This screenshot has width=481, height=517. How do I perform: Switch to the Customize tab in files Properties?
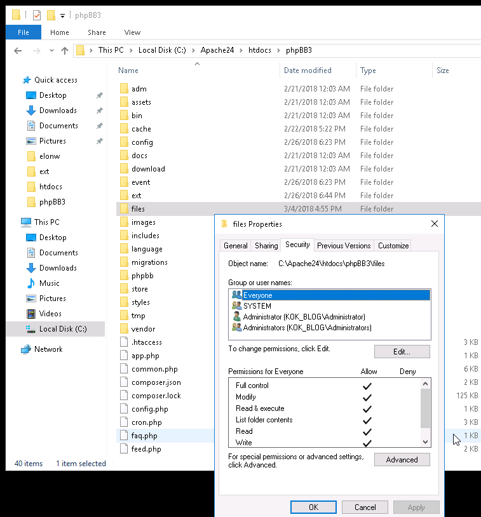tap(393, 246)
